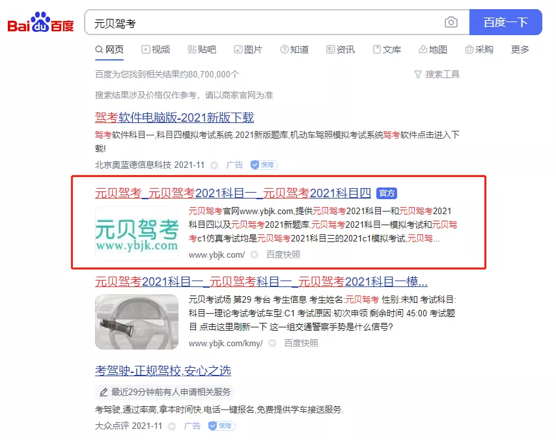This screenshot has height=440, width=556.
Task: Click the 元贝驾考 logo thumbnail
Action: click(137, 234)
